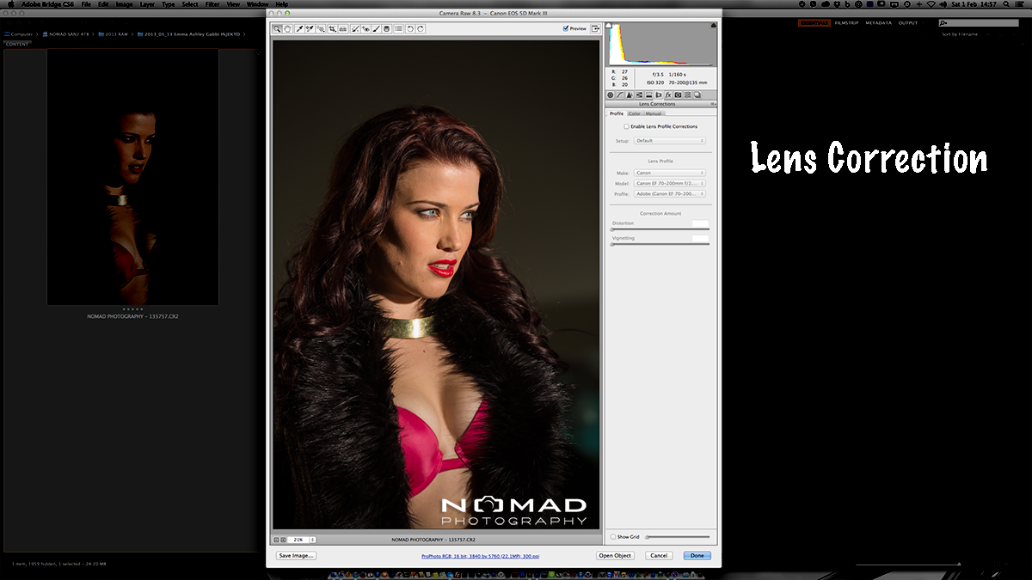Rotate image 90 degrees clockwise
Screen dimensions: 1032x580
click(x=421, y=29)
